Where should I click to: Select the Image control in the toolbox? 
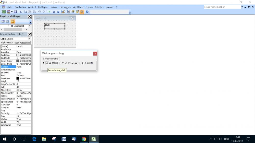pos(88,63)
